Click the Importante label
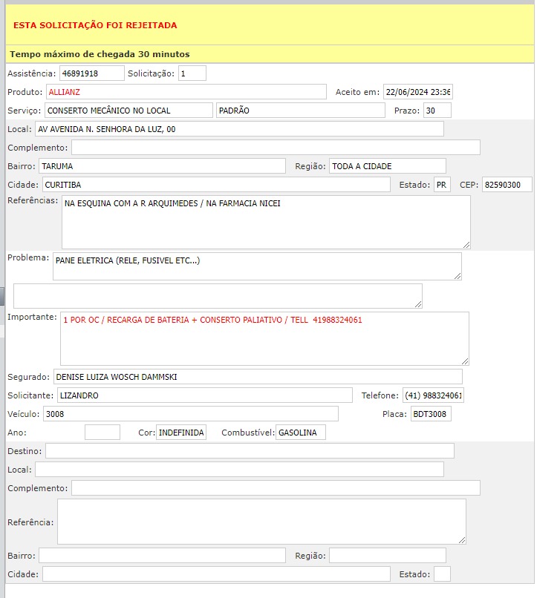 32,317
